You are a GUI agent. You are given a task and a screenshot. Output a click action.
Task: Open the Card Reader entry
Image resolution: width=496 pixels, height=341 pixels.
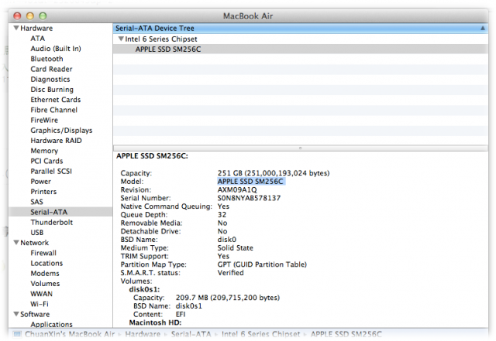pyautogui.click(x=52, y=69)
